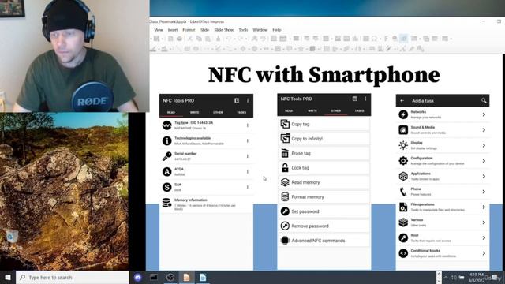
Task: Click the Clone Formatting brush icon
Action: [x=219, y=39]
